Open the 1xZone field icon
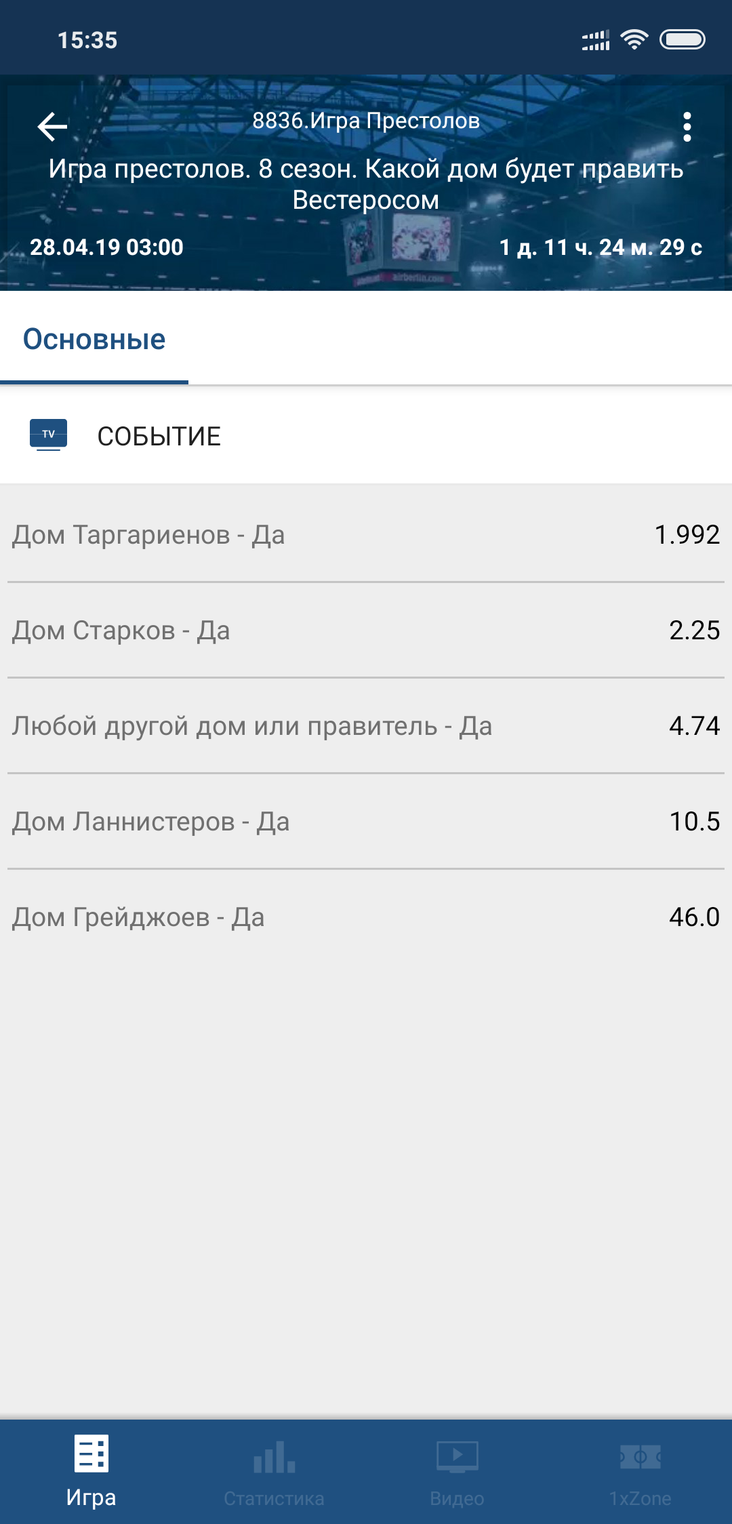732x1524 pixels. tap(640, 1456)
